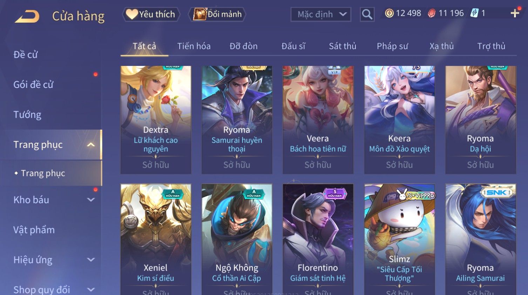Image resolution: width=528 pixels, height=295 pixels.
Task: Go to Tướng section in sidebar
Action: tap(27, 115)
